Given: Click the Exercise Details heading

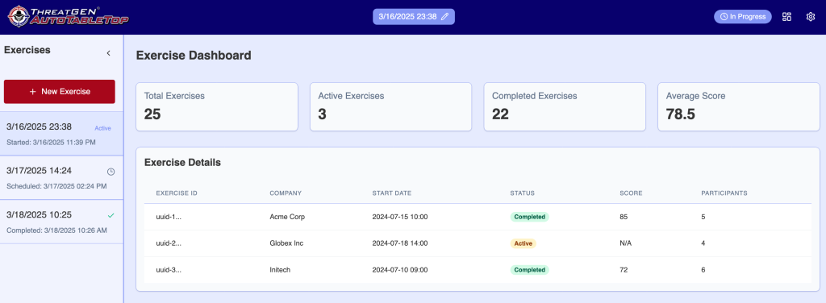Looking at the screenshot, I should [x=182, y=163].
